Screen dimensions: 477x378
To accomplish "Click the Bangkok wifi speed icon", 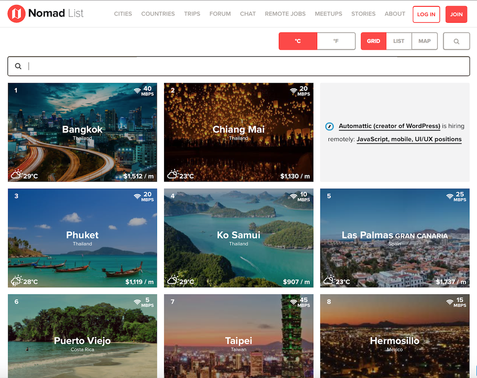I will tap(138, 91).
